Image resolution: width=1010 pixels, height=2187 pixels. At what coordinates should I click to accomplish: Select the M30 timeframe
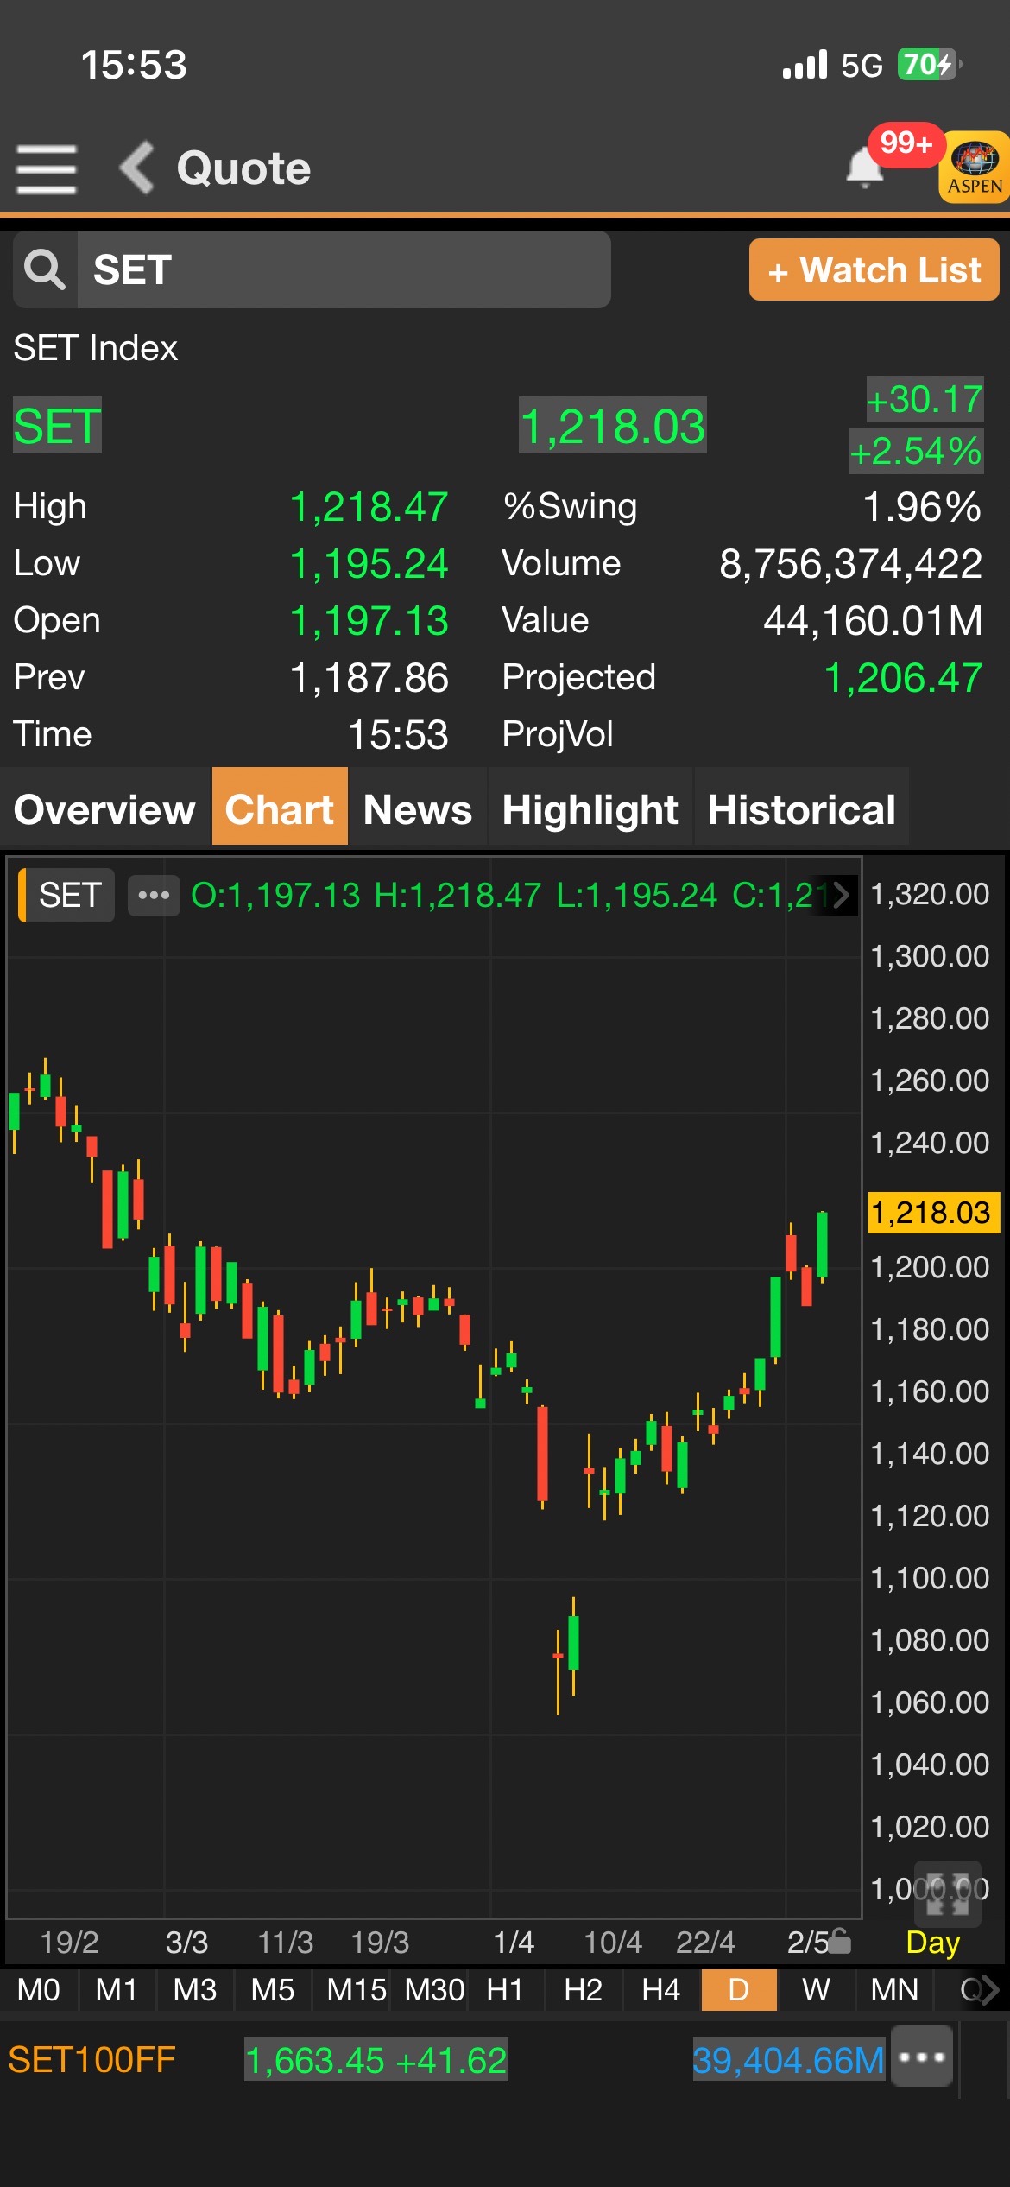(x=434, y=1990)
